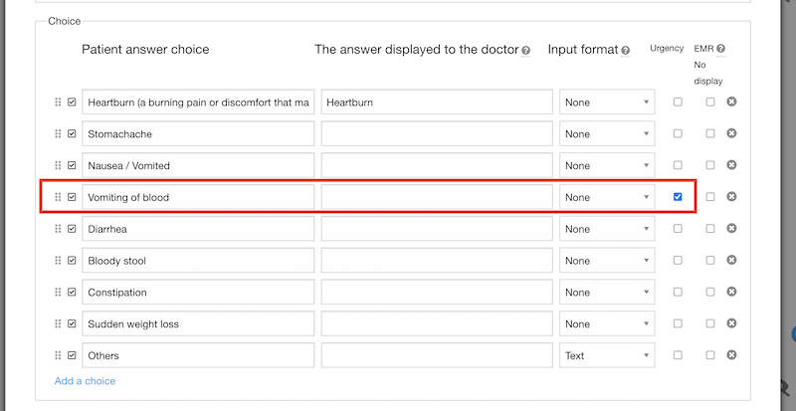Enable Urgency for Bloody stool

(678, 260)
